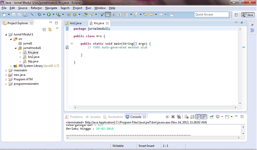
Task: Open the Run button dropdown arrow
Action: click(53, 14)
